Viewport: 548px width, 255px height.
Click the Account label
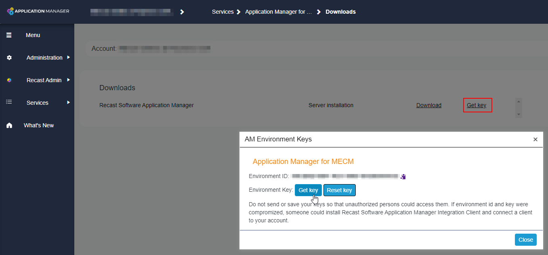(104, 48)
